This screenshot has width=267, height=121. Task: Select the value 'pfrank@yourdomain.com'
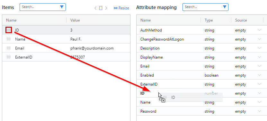pyautogui.click(x=92, y=48)
